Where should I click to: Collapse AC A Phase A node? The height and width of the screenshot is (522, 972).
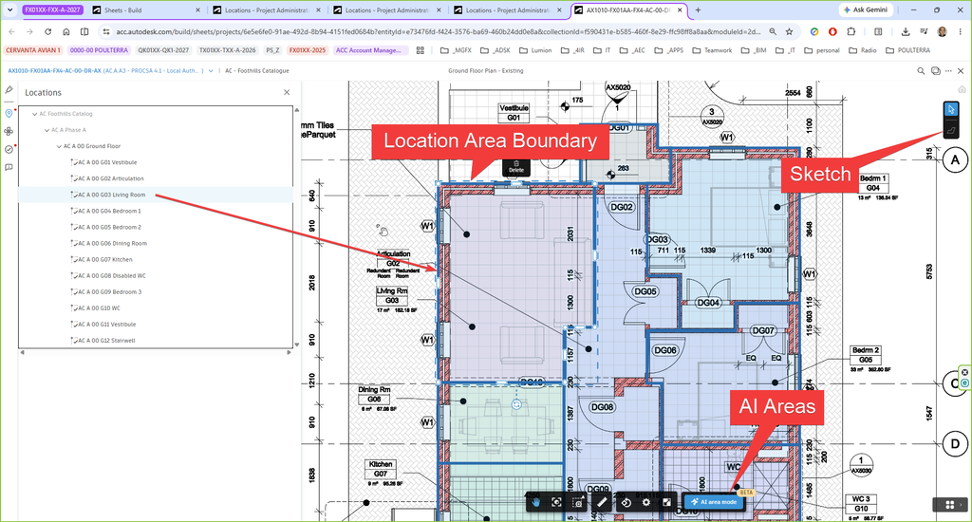(x=47, y=130)
